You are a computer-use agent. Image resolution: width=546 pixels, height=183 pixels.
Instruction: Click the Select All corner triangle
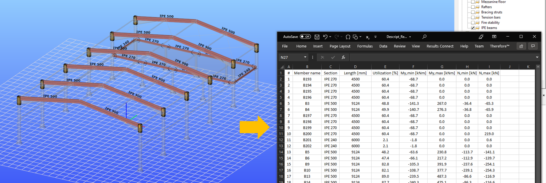pos(282,67)
